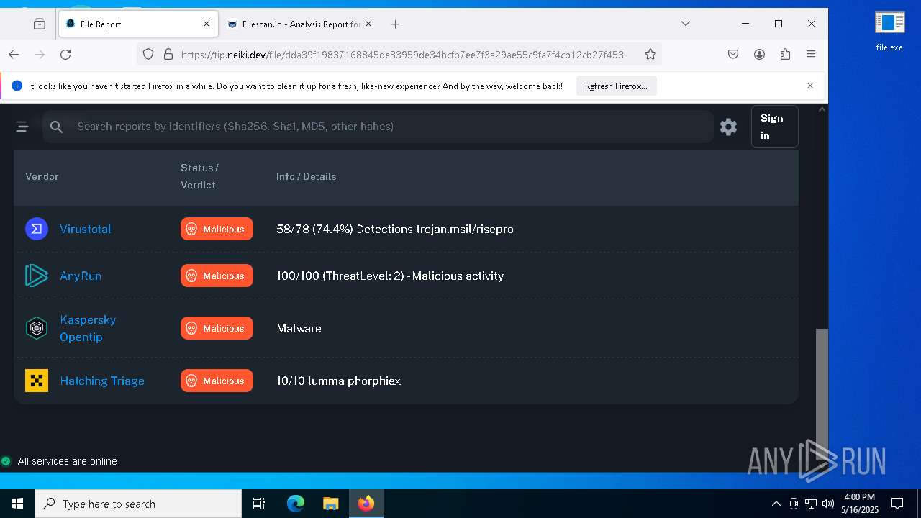921x518 pixels.
Task: Open Firefox View icon in tab bar
Action: [40, 24]
